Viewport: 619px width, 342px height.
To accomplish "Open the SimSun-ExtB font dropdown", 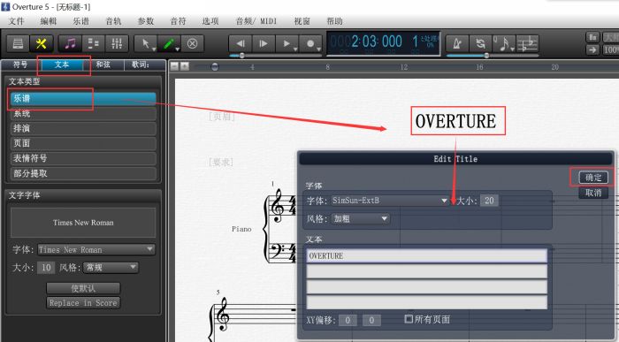I will click(390, 201).
